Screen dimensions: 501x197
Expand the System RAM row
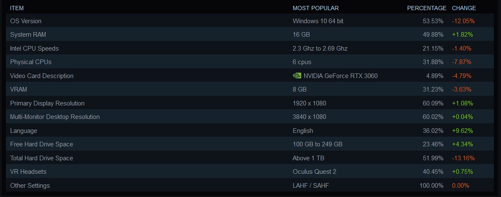coord(250,35)
